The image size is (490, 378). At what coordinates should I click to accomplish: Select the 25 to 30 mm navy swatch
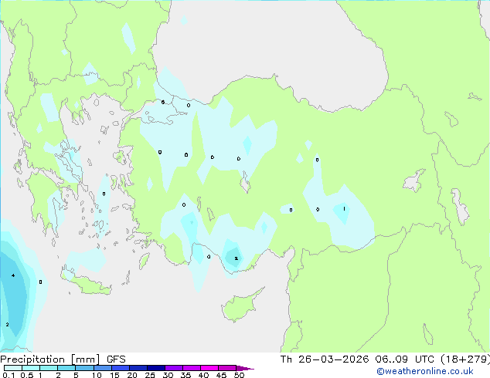point(155,368)
